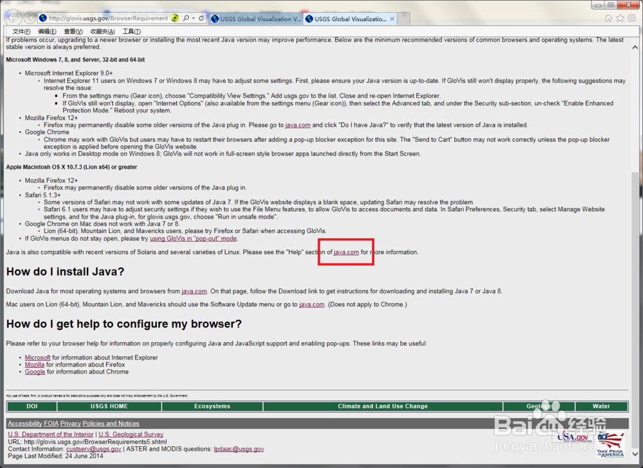Click the search magnifier in address bar
Screen dimensions: 643x468
point(186,18)
